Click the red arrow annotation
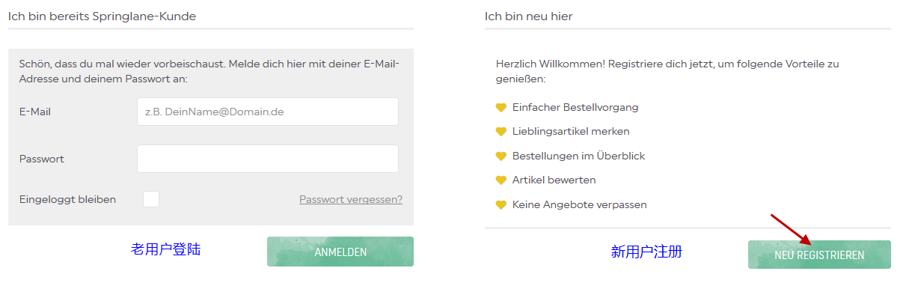The height and width of the screenshot is (283, 909). [792, 230]
